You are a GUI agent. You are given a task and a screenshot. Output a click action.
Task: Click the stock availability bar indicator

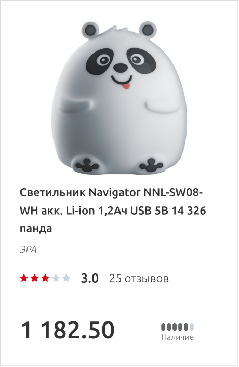click(x=178, y=327)
